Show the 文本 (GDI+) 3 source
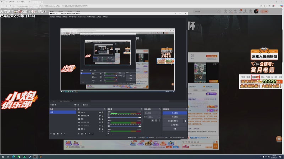The image size is (284, 159). point(100,126)
